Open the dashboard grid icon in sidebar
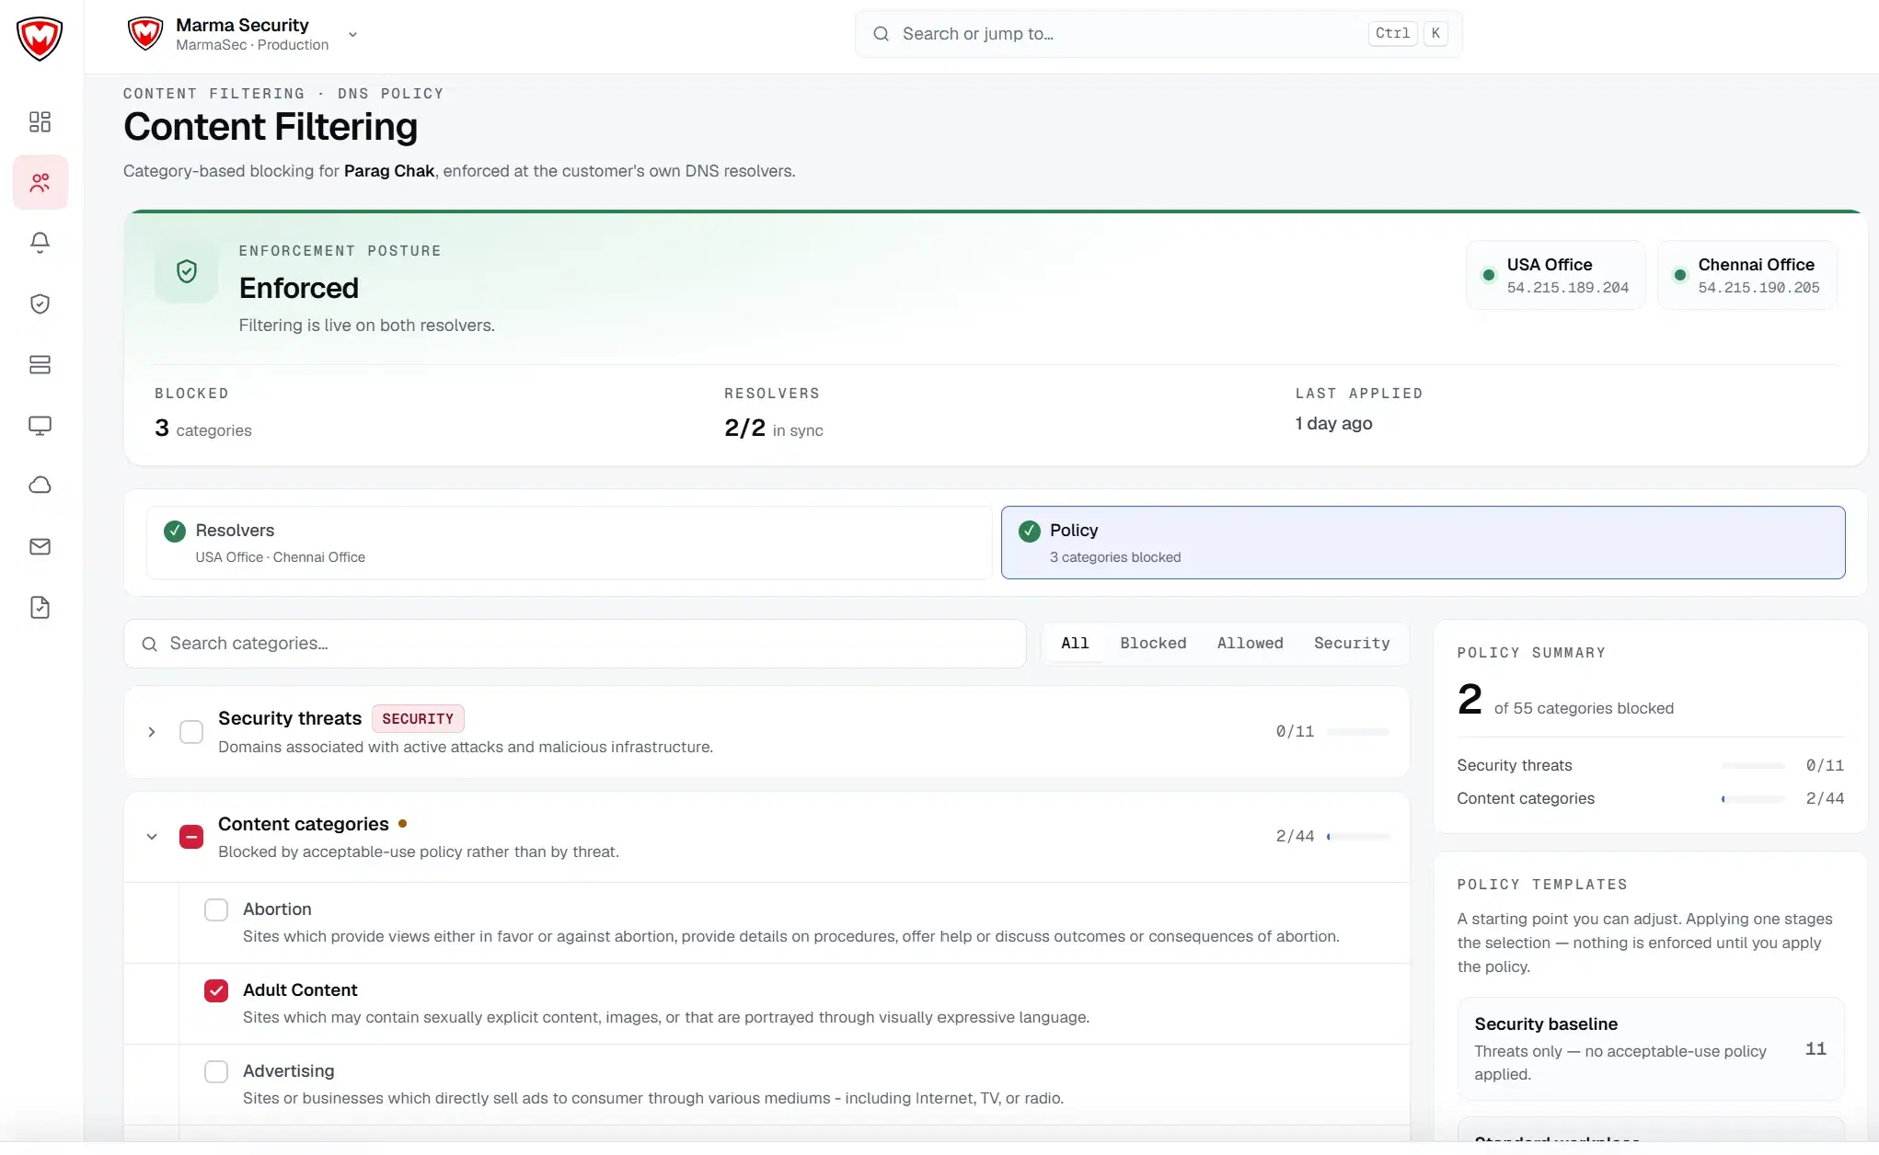The height and width of the screenshot is (1155, 1879). coord(40,121)
